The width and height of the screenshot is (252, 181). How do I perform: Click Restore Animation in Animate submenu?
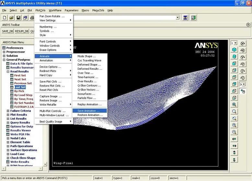click(90, 115)
